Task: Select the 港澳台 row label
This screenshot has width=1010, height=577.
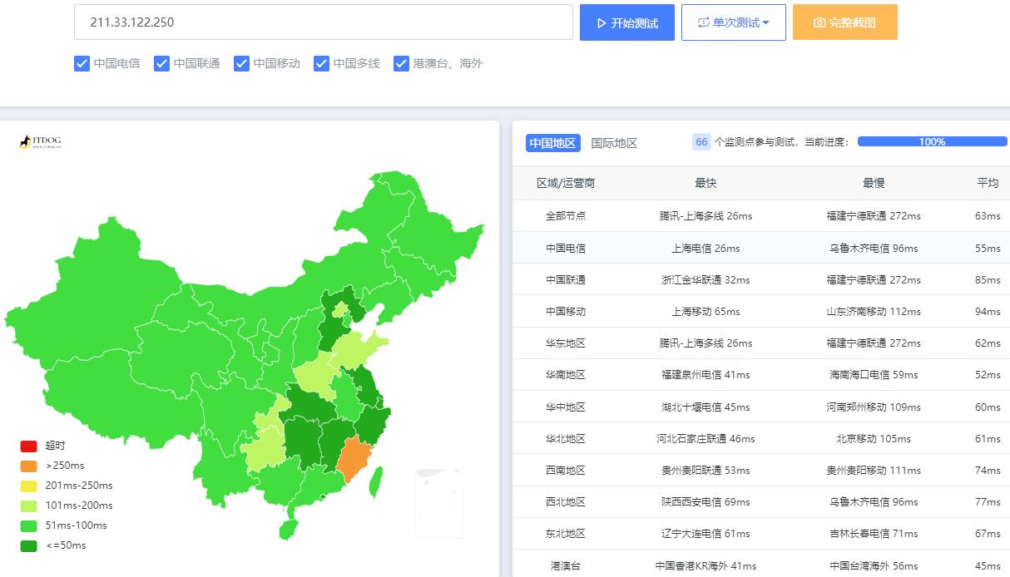Action: (x=566, y=565)
